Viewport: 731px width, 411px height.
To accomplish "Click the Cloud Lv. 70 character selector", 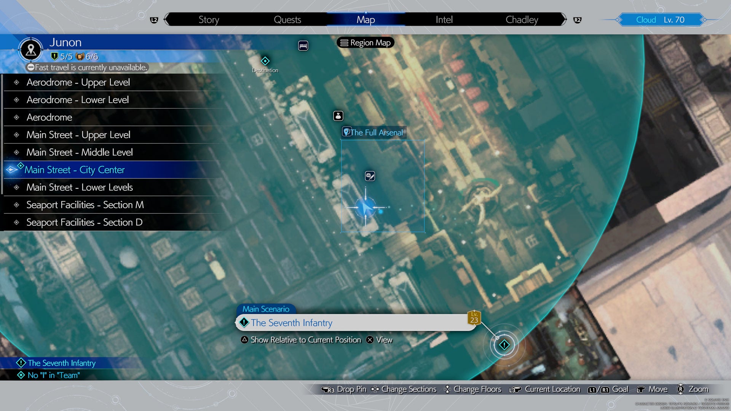I will pos(660,20).
